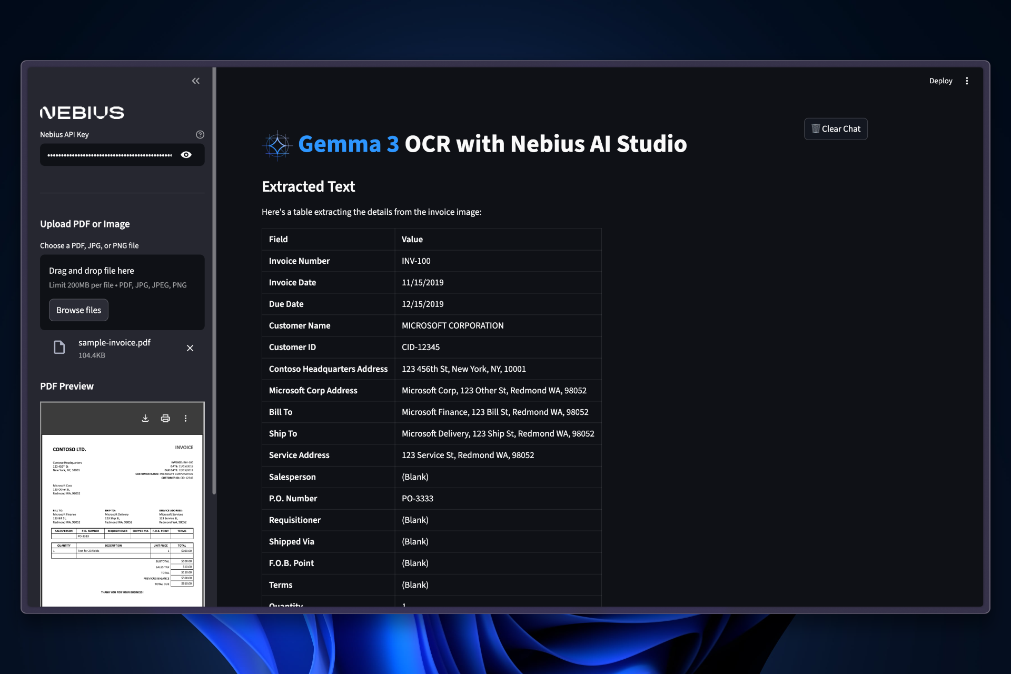Click the PDF Preview heading

(x=67, y=386)
